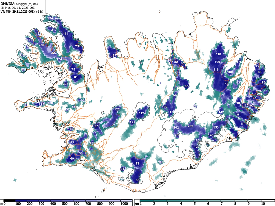Click the 'm 0' label on the meter legend
Viewport: 275px width, 206px height.
[x=3, y=204]
